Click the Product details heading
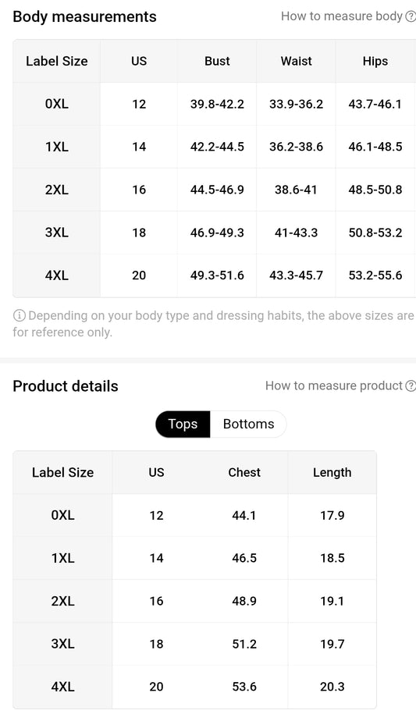The width and height of the screenshot is (416, 714). (x=66, y=386)
